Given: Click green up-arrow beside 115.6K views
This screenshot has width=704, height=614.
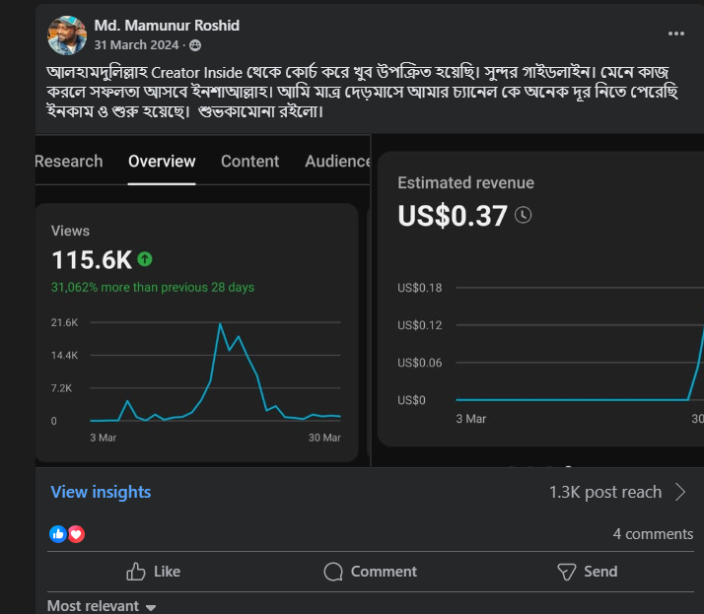Looking at the screenshot, I should pyautogui.click(x=145, y=259).
